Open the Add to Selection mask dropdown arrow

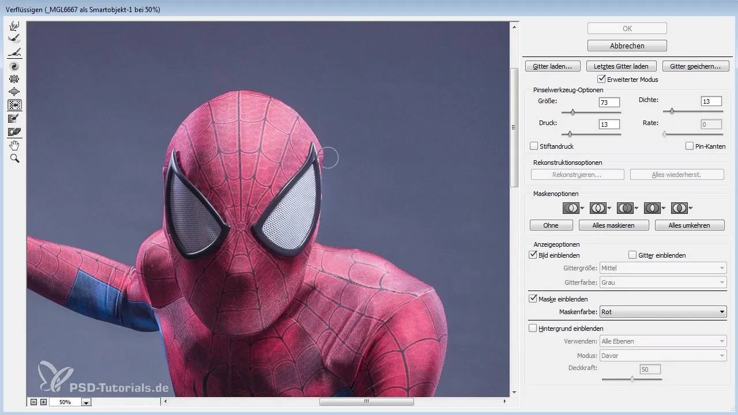(x=609, y=208)
